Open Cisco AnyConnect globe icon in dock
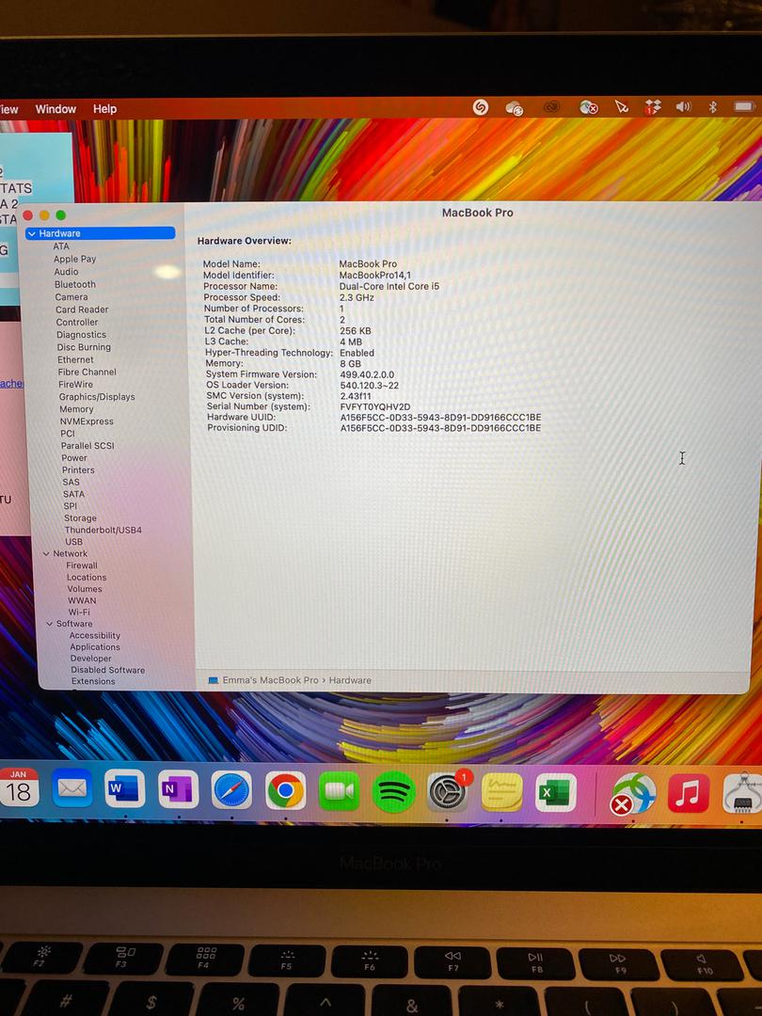 pyautogui.click(x=633, y=794)
